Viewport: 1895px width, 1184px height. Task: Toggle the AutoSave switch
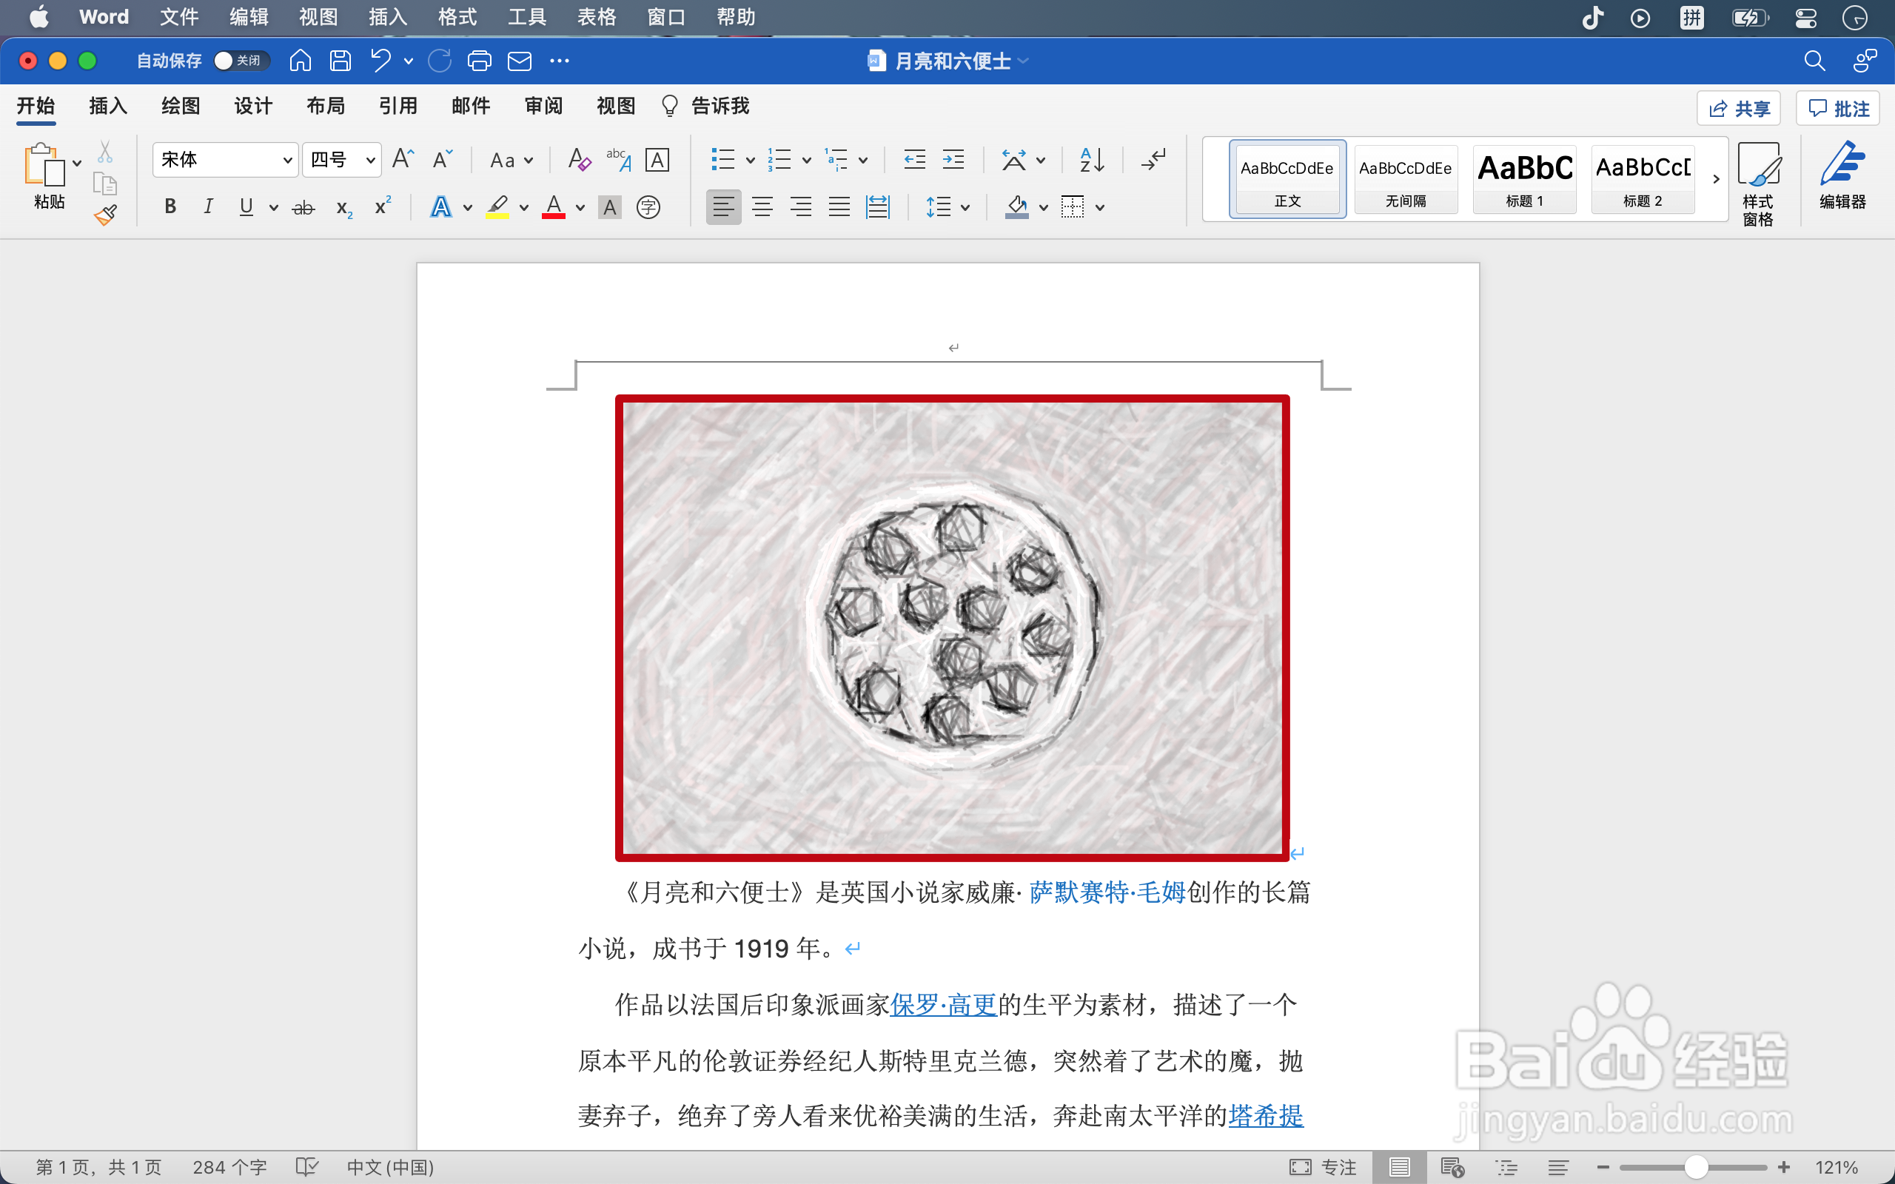(241, 60)
